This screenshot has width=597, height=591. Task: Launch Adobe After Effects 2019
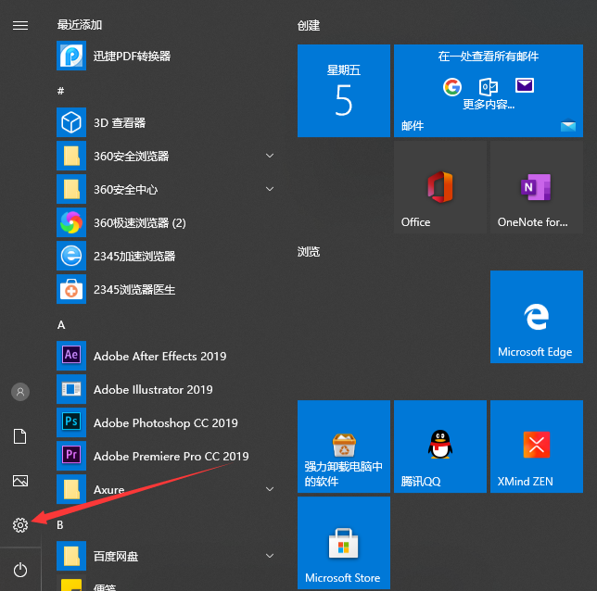click(159, 357)
